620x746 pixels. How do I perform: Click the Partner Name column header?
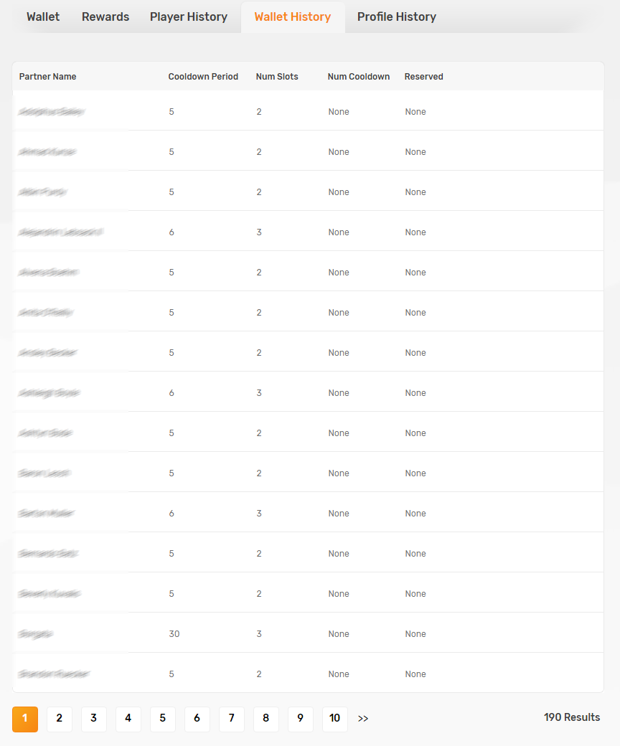click(x=47, y=77)
